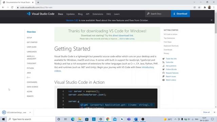Open Cortana circle on the taskbar
Screen dimensions: 217x122
click(59, 119)
